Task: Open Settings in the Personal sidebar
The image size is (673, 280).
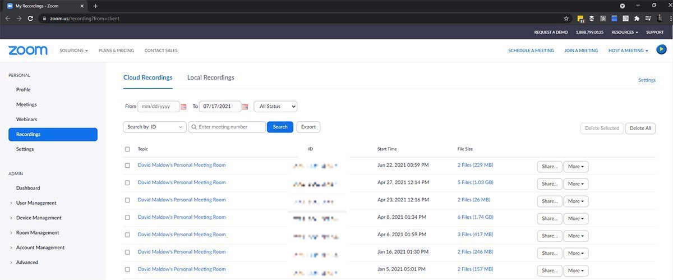Action: pyautogui.click(x=25, y=149)
